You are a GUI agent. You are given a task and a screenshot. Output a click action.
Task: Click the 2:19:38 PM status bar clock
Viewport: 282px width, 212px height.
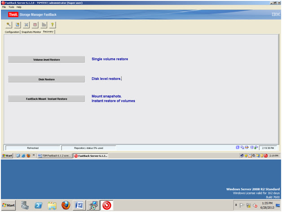coord(268,148)
